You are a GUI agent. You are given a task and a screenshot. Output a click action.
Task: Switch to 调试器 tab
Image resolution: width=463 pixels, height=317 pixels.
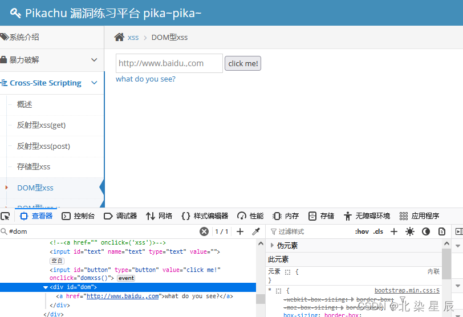(120, 216)
